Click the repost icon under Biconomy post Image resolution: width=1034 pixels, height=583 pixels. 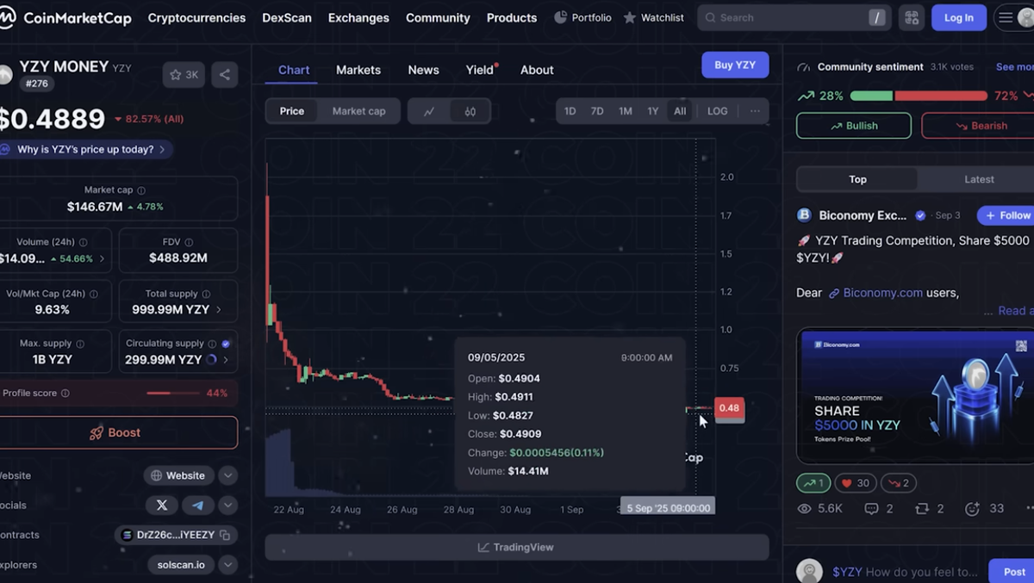922,509
